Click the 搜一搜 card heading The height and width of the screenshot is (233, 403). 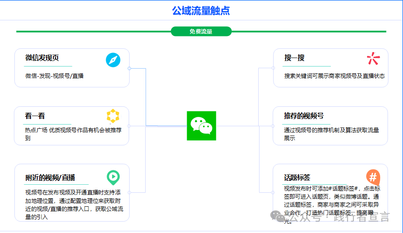point(294,58)
